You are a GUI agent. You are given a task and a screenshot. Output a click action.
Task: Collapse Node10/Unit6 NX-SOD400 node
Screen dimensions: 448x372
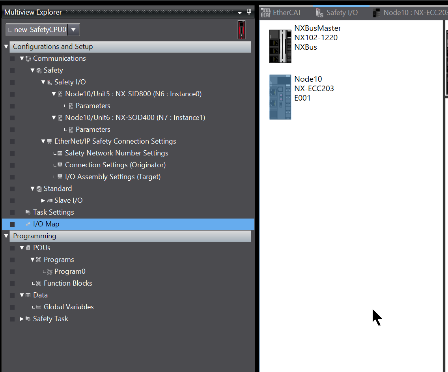54,118
